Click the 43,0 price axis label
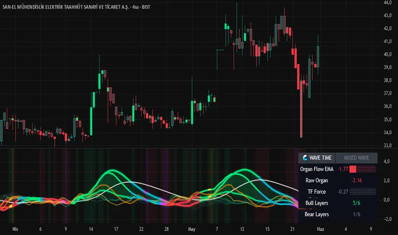Viewport: 398px width, 235px height. point(388,15)
